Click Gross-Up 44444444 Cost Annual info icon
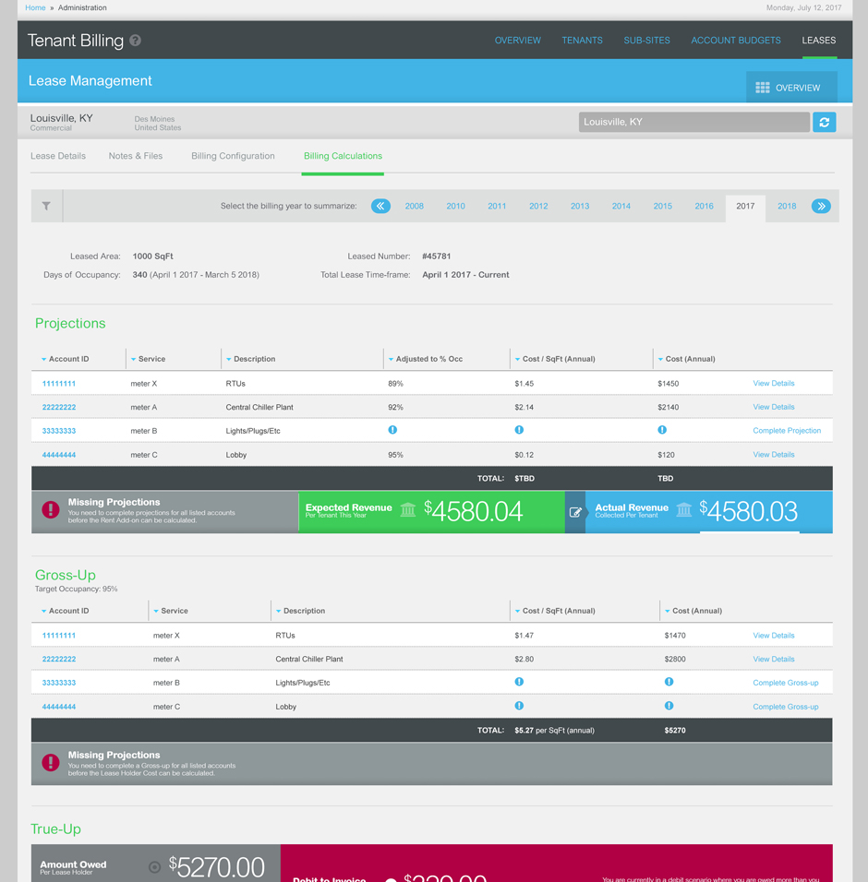 pos(669,706)
